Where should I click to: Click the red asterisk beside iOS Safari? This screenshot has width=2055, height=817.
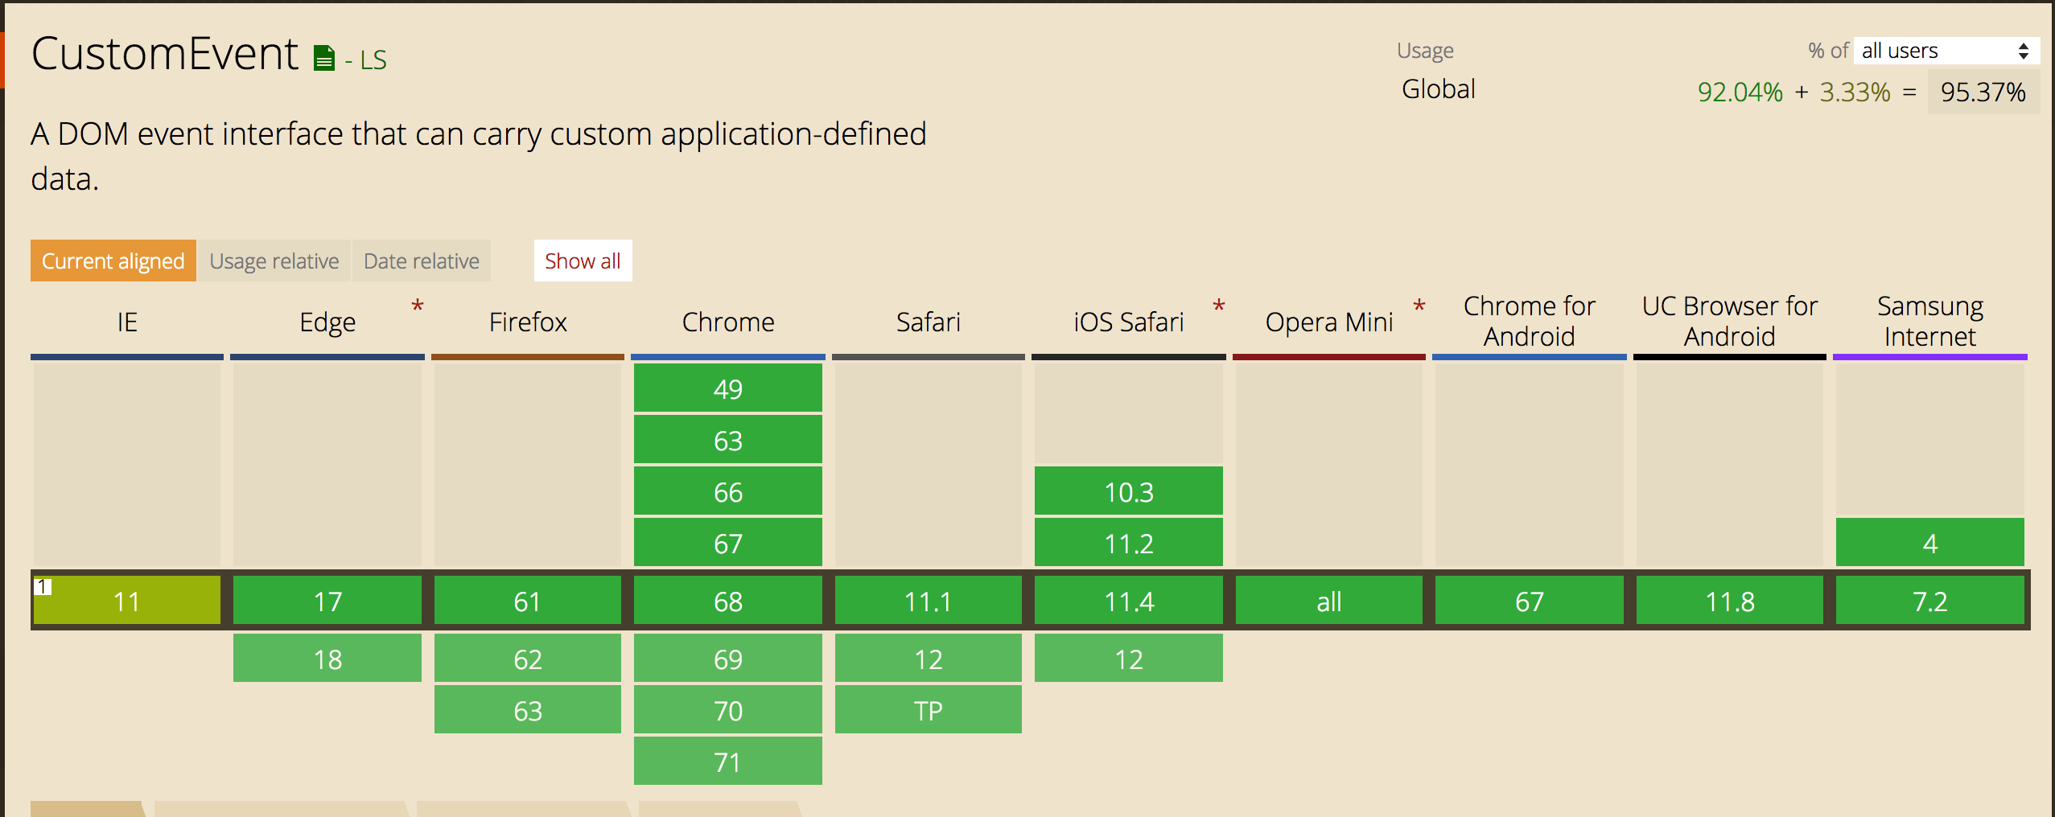point(1218,306)
